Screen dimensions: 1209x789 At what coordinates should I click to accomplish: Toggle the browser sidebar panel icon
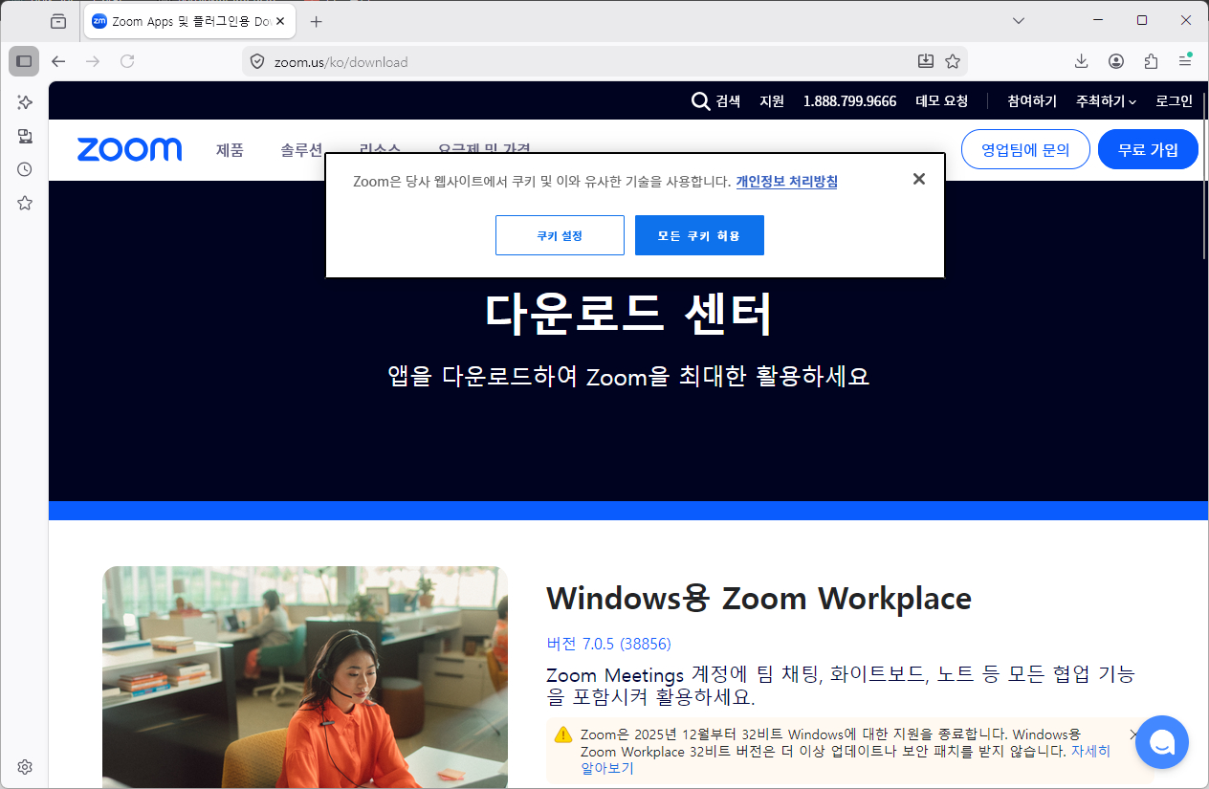(24, 61)
